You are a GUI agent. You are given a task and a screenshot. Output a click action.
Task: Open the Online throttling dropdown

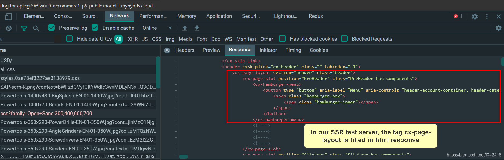pyautogui.click(x=157, y=28)
